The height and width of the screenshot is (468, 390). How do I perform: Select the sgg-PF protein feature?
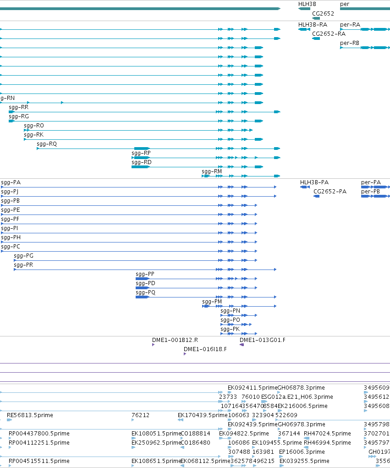pyautogui.click(x=129, y=224)
